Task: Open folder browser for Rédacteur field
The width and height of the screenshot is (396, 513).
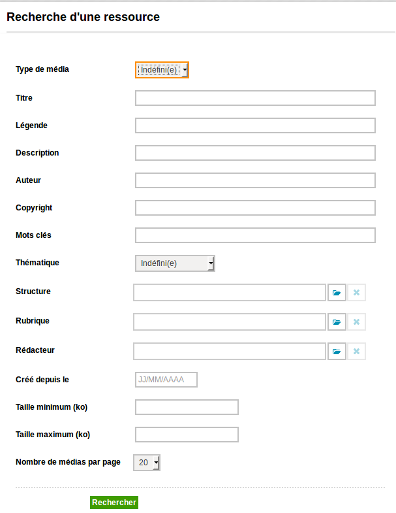Action: click(x=337, y=352)
